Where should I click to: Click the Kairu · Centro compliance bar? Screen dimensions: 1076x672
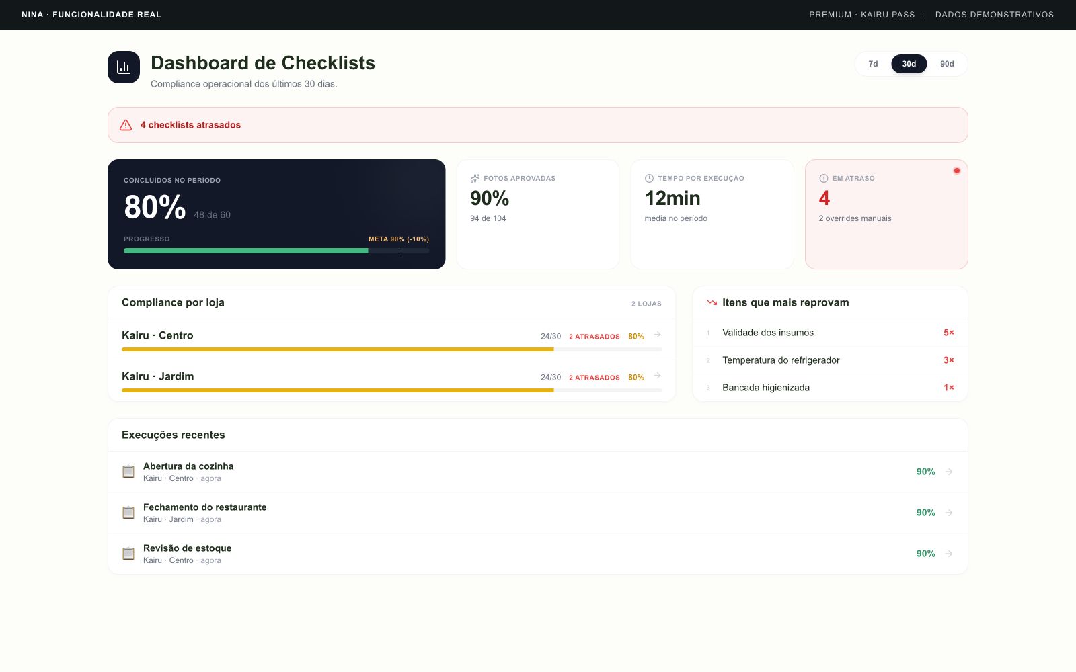(391, 349)
